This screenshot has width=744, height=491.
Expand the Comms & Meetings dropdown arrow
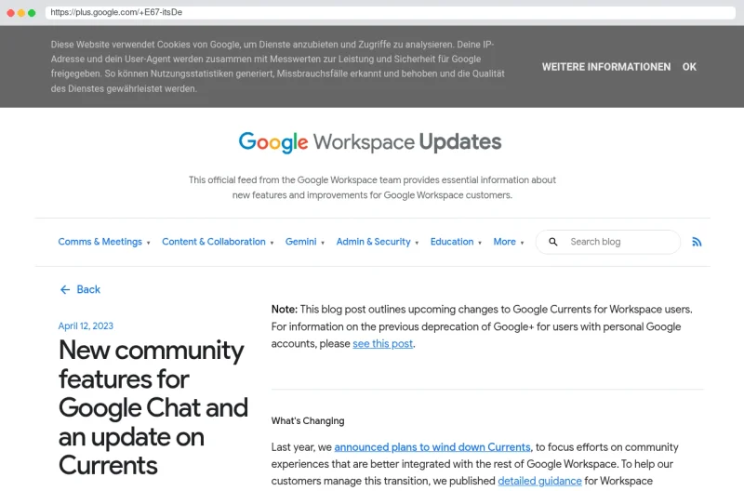149,243
